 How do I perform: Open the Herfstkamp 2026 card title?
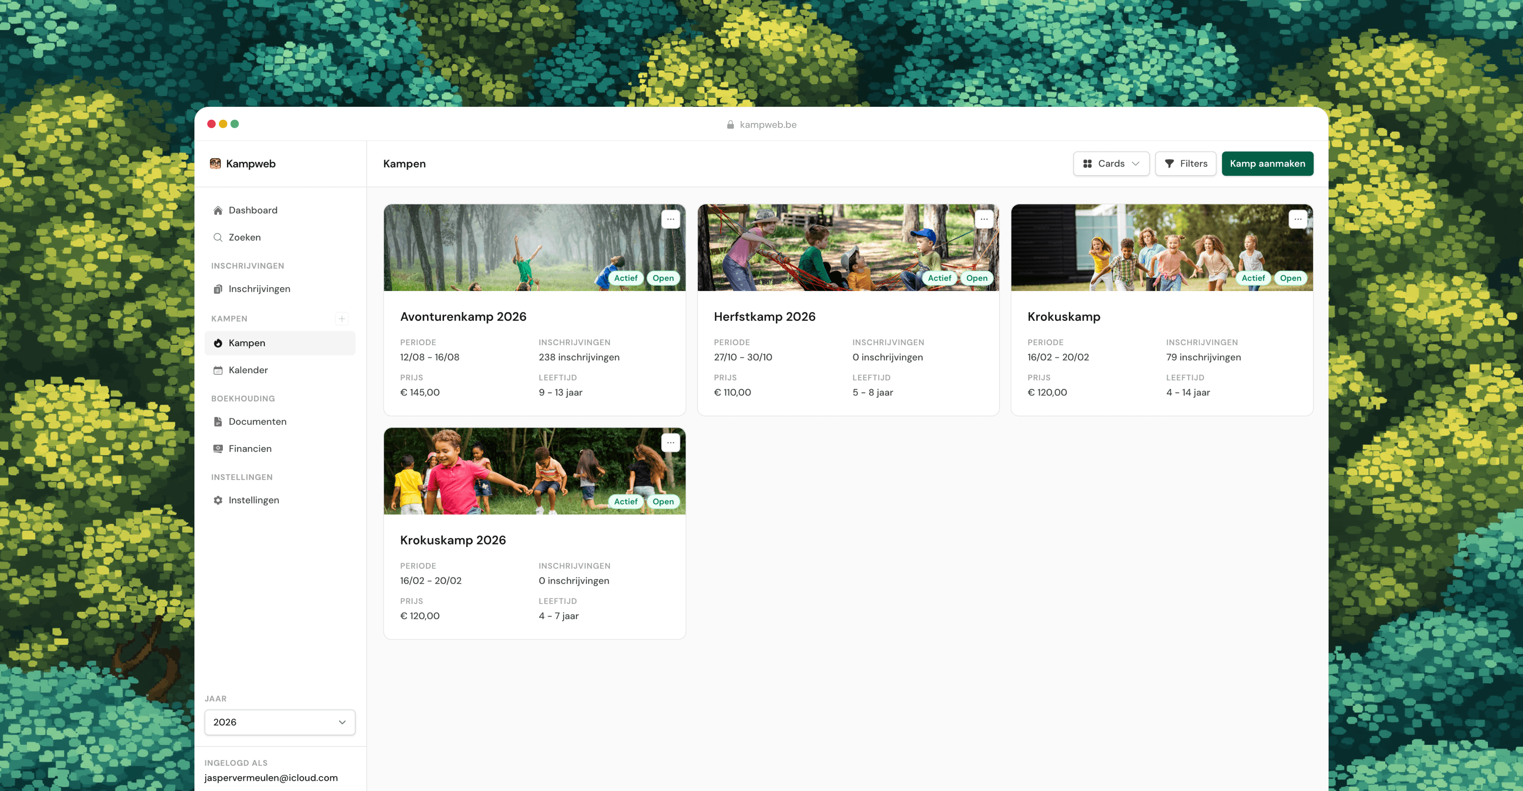pyautogui.click(x=764, y=317)
